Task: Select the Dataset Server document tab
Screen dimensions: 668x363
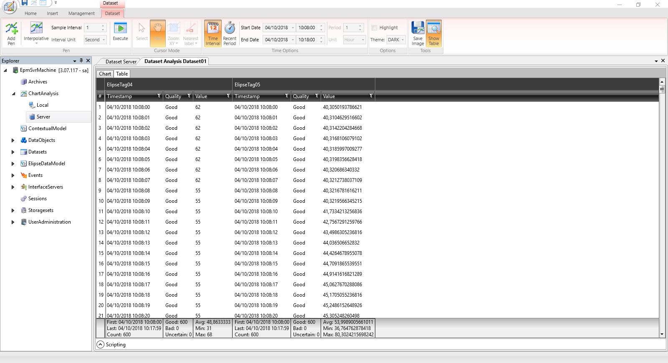Action: [121, 61]
